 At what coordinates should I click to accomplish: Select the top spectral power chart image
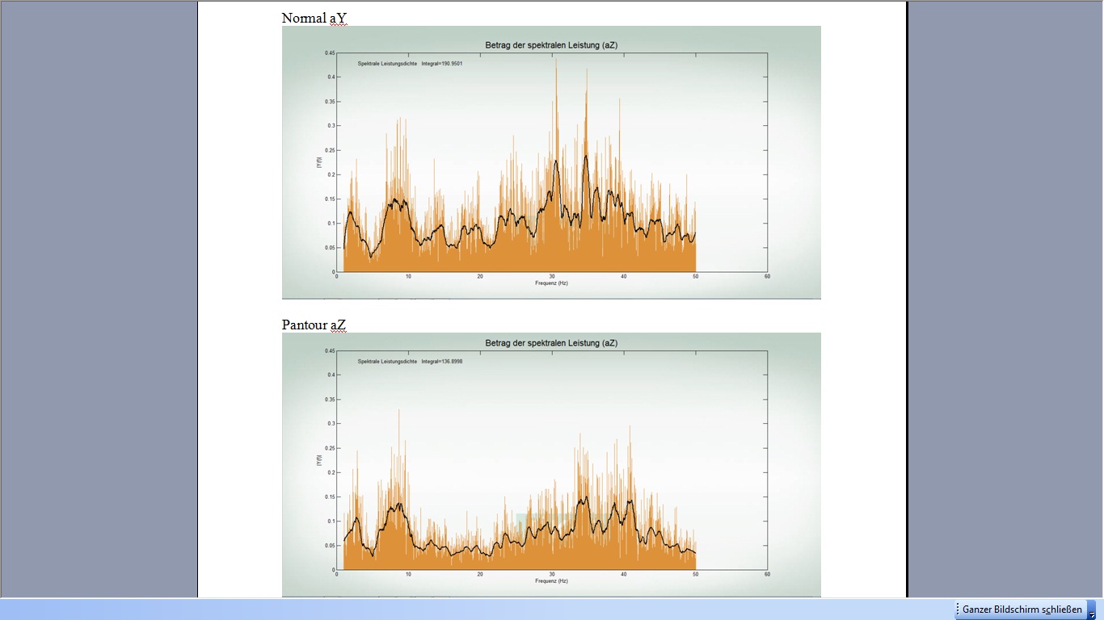click(551, 161)
